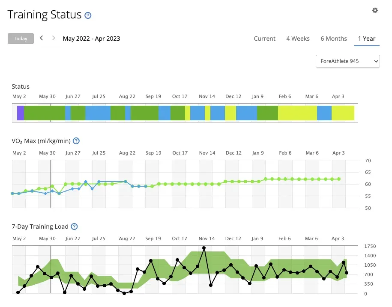The height and width of the screenshot is (307, 392).
Task: Open the settings gear icon
Action: (375, 10)
